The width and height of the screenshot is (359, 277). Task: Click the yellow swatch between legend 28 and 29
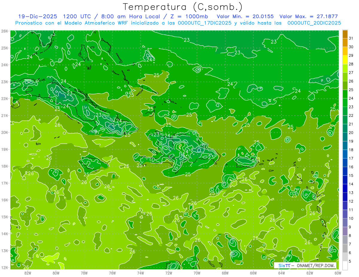click(345, 60)
